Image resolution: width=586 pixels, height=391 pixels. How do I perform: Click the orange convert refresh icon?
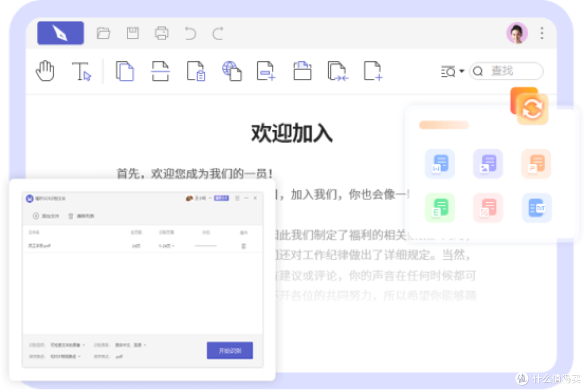(532, 109)
